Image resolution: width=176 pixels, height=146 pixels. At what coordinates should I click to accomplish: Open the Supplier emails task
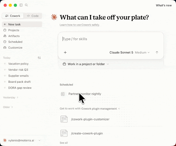[x=22, y=76]
